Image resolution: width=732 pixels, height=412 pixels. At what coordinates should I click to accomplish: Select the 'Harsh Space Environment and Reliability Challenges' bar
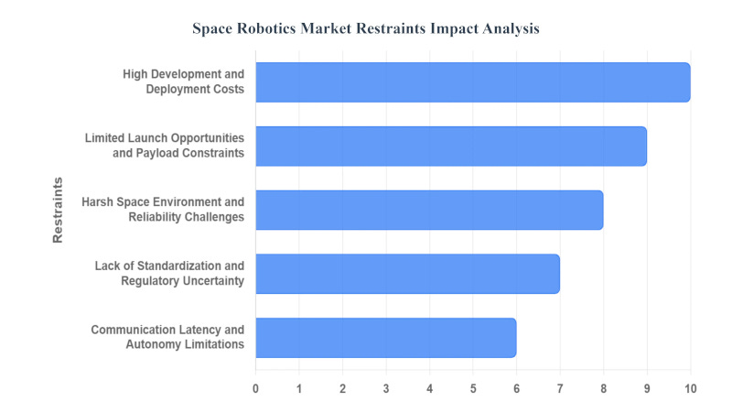click(x=429, y=210)
